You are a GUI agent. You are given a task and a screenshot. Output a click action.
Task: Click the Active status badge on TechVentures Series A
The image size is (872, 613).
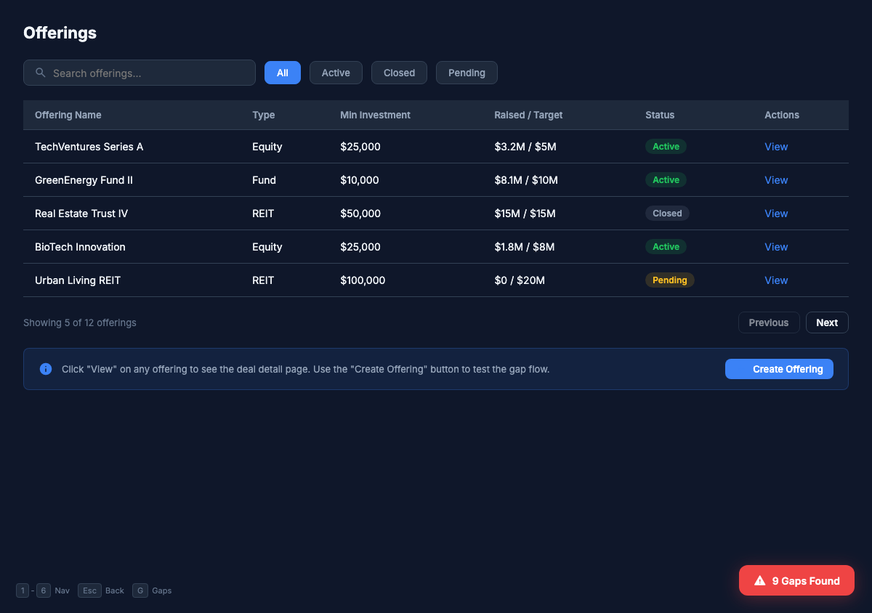point(666,146)
